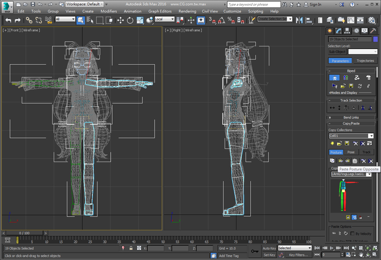Screen dimensions: 381x260
Task: Click the time slider 0 / 100 handle
Action: click(24, 233)
